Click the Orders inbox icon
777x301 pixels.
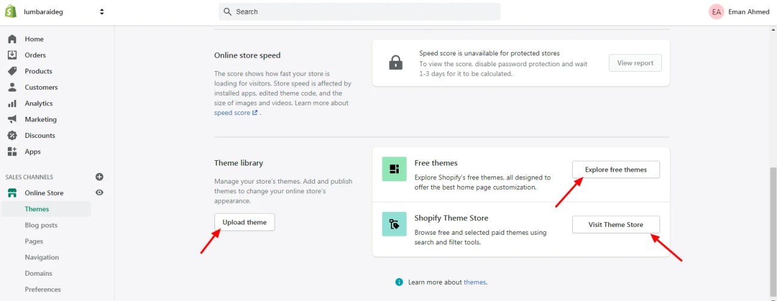tap(12, 55)
